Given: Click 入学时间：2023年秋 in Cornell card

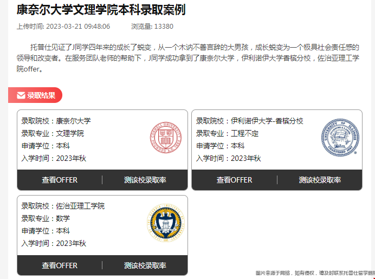Looking at the screenshot, I should click(54, 158).
